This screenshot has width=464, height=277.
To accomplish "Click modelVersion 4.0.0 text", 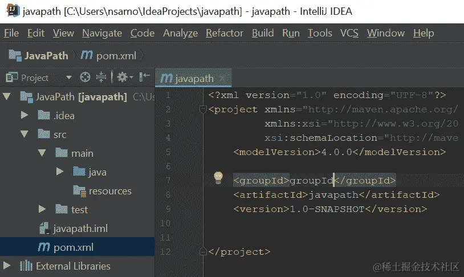I will 336,152.
